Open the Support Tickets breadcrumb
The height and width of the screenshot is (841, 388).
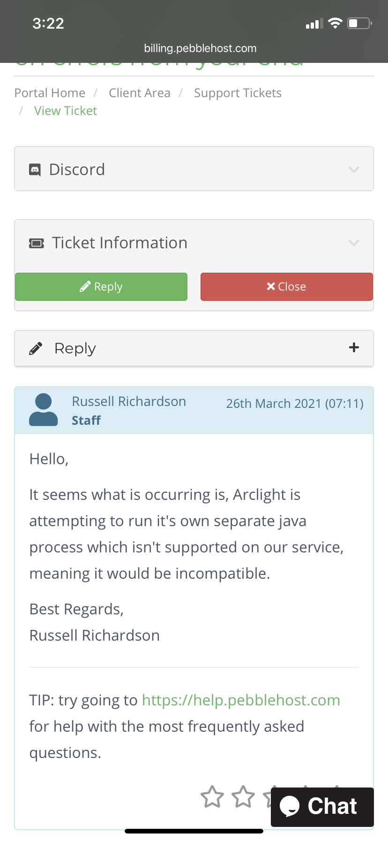click(238, 92)
